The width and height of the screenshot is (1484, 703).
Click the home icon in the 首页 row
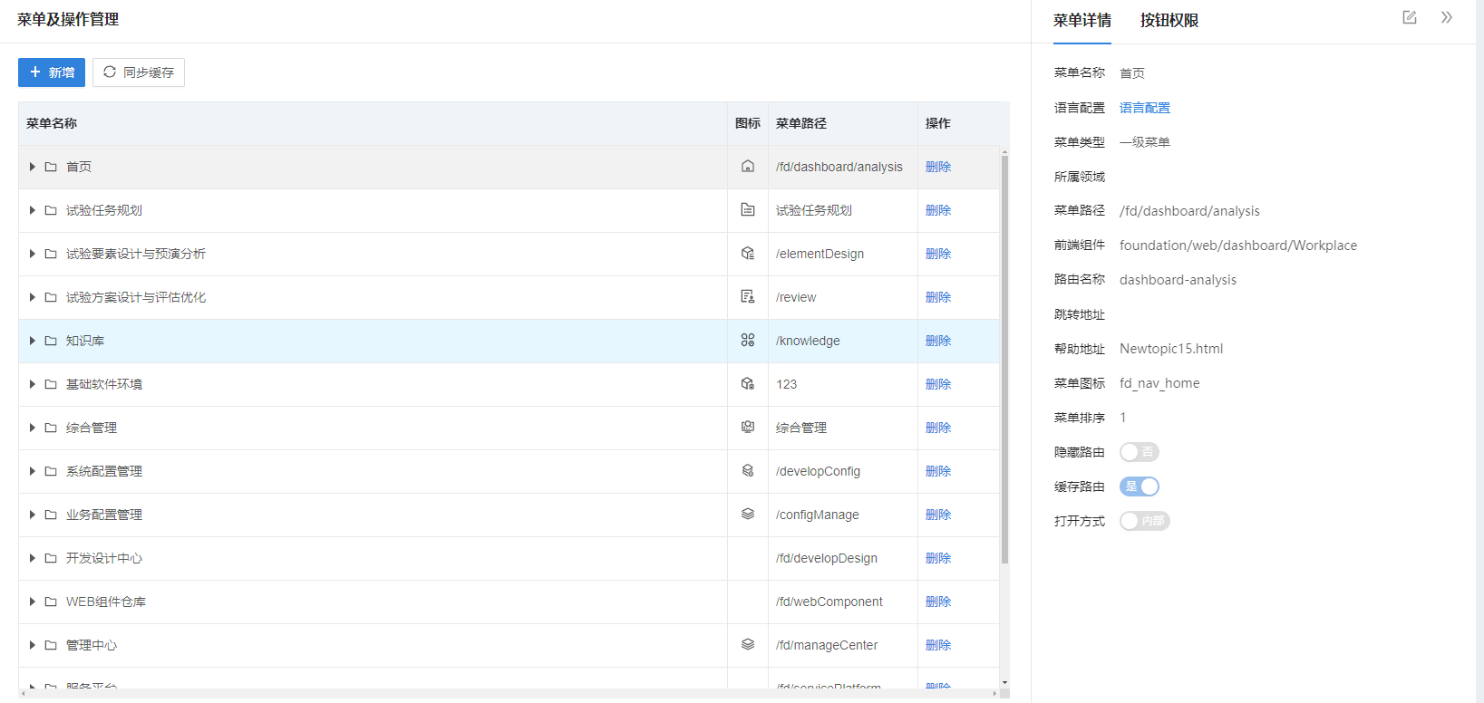[748, 167]
